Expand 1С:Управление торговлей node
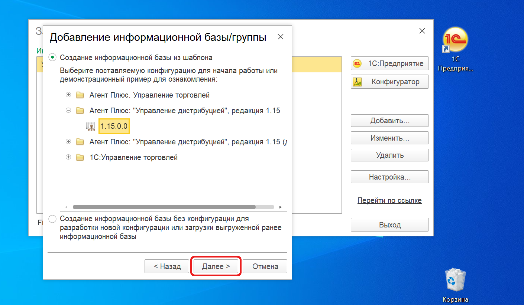The image size is (524, 305). point(68,157)
